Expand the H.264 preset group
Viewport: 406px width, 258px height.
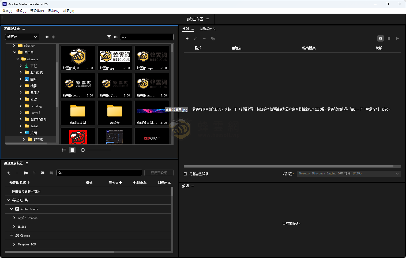click(14, 227)
